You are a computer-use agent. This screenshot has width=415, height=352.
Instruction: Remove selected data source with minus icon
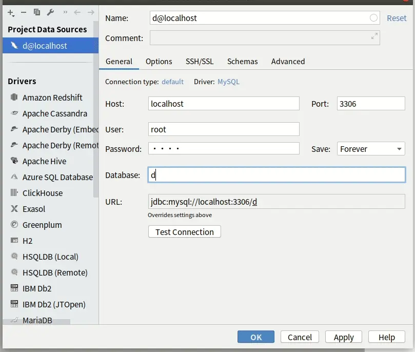(24, 12)
